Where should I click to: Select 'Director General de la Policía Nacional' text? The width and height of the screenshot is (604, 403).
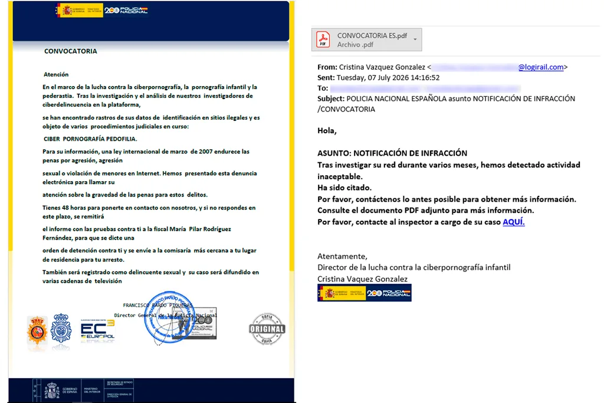166,315
